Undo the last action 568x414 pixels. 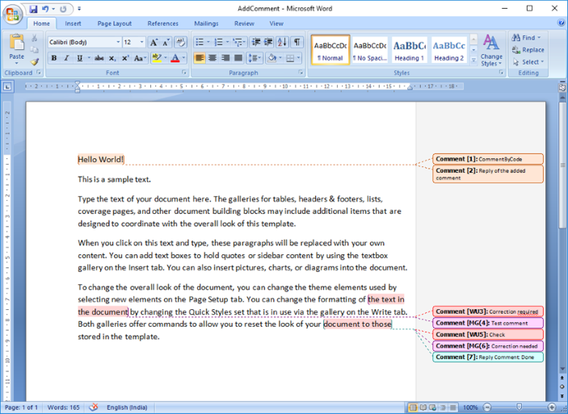45,9
